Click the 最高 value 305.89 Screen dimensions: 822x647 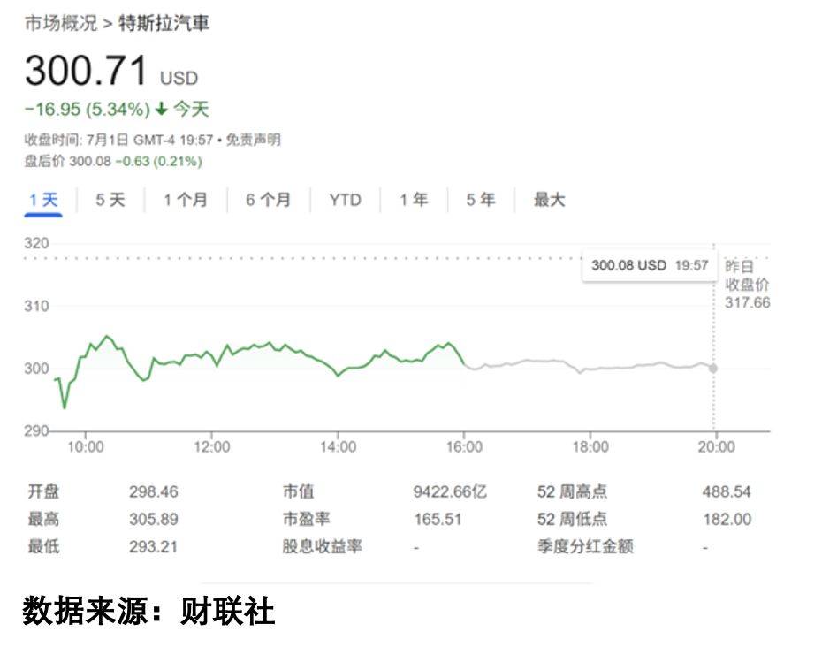pyautogui.click(x=154, y=519)
